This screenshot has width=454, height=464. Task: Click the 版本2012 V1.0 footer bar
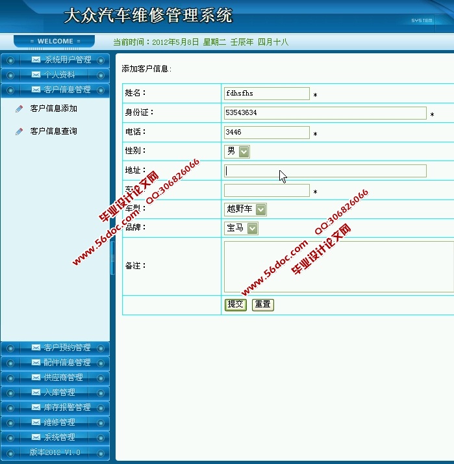pyautogui.click(x=55, y=452)
